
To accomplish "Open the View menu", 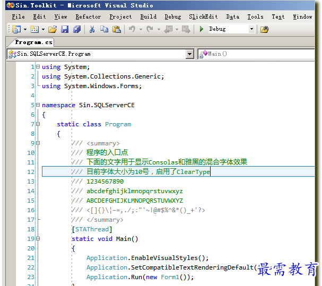I will (x=61, y=16).
